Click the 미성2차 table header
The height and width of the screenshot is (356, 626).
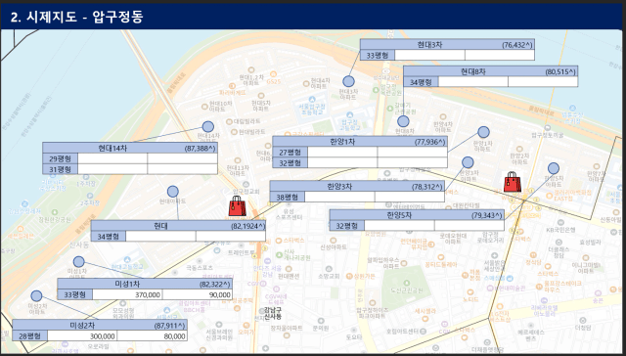[x=100, y=326]
